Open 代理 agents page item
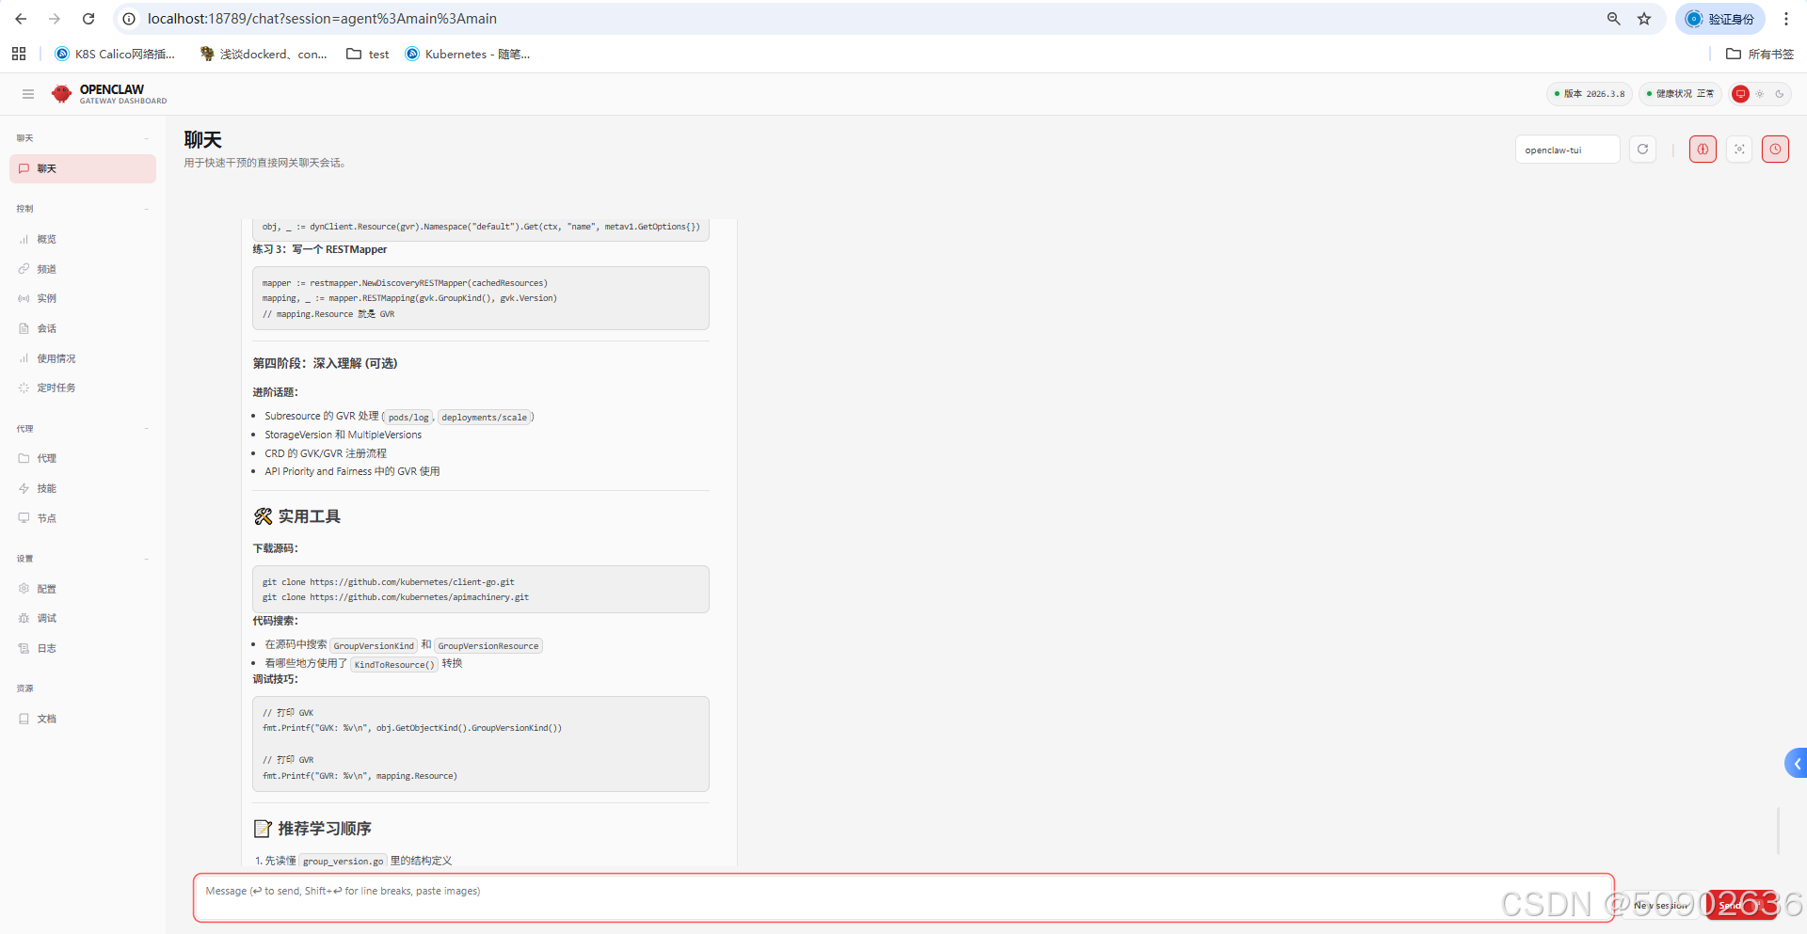Screen dimensions: 1807x934 pos(83,458)
